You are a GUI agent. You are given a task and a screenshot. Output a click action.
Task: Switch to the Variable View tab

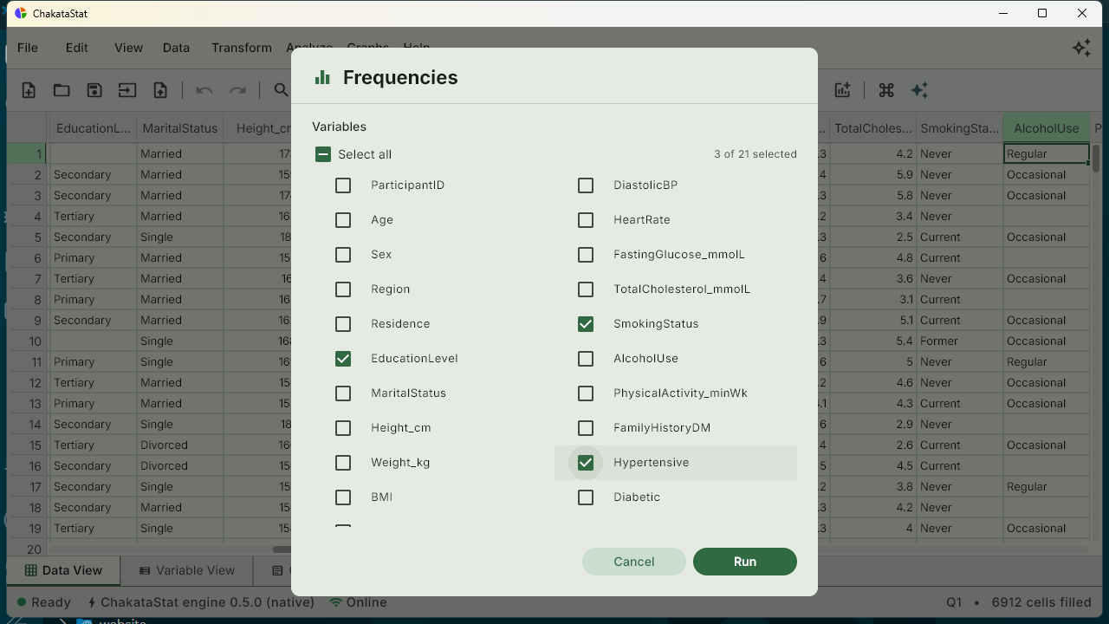[x=186, y=570]
